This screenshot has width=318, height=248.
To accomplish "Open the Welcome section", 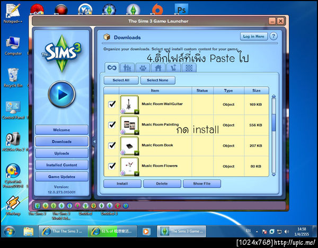I will click(61, 130).
